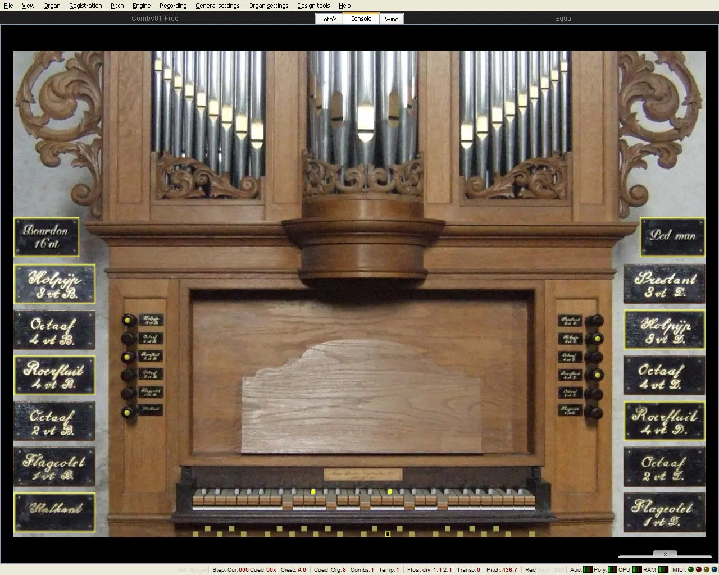Expand the collapsed panel chevron at bottom right
719x575 pixels.
665,554
